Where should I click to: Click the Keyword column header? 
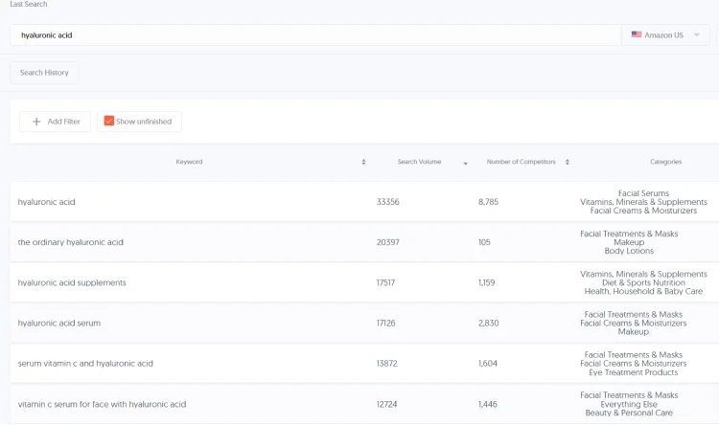pos(189,162)
